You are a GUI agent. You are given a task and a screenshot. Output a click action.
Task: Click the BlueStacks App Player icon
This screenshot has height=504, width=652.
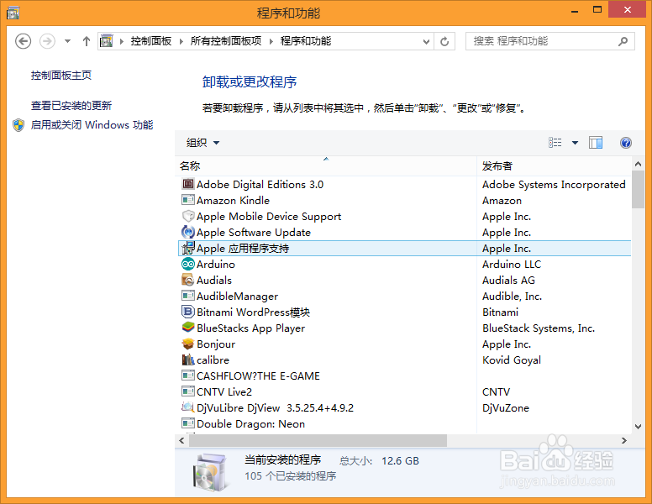click(188, 328)
